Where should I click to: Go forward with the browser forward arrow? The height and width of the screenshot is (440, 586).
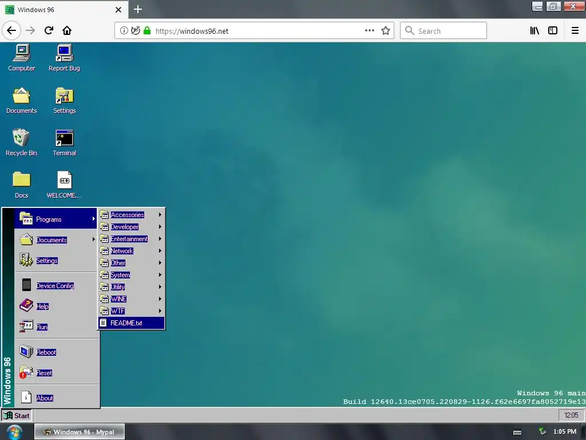tap(30, 30)
